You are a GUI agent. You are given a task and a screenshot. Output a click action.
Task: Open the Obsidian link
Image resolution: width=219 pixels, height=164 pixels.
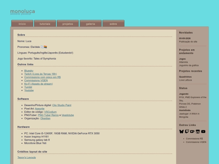pos(45,118)
